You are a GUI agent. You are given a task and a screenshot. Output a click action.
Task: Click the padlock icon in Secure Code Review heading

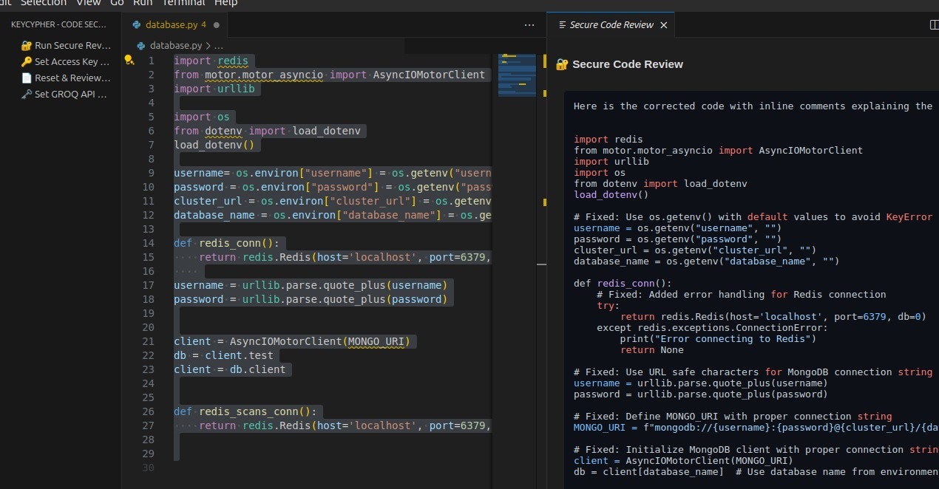[x=562, y=64]
